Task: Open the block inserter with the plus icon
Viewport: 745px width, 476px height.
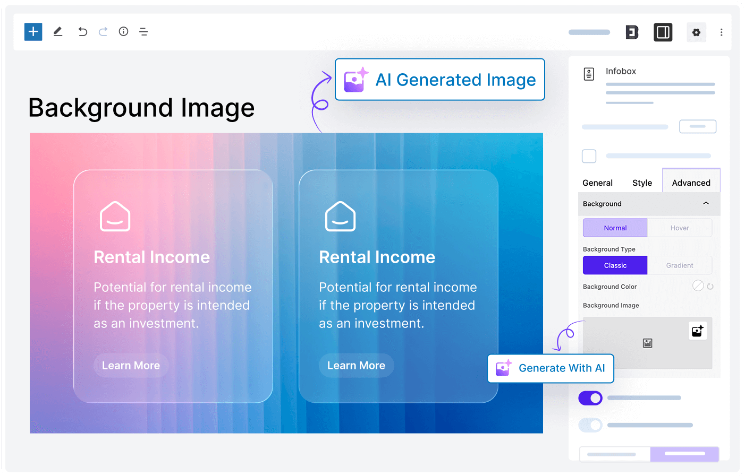Action: point(33,32)
